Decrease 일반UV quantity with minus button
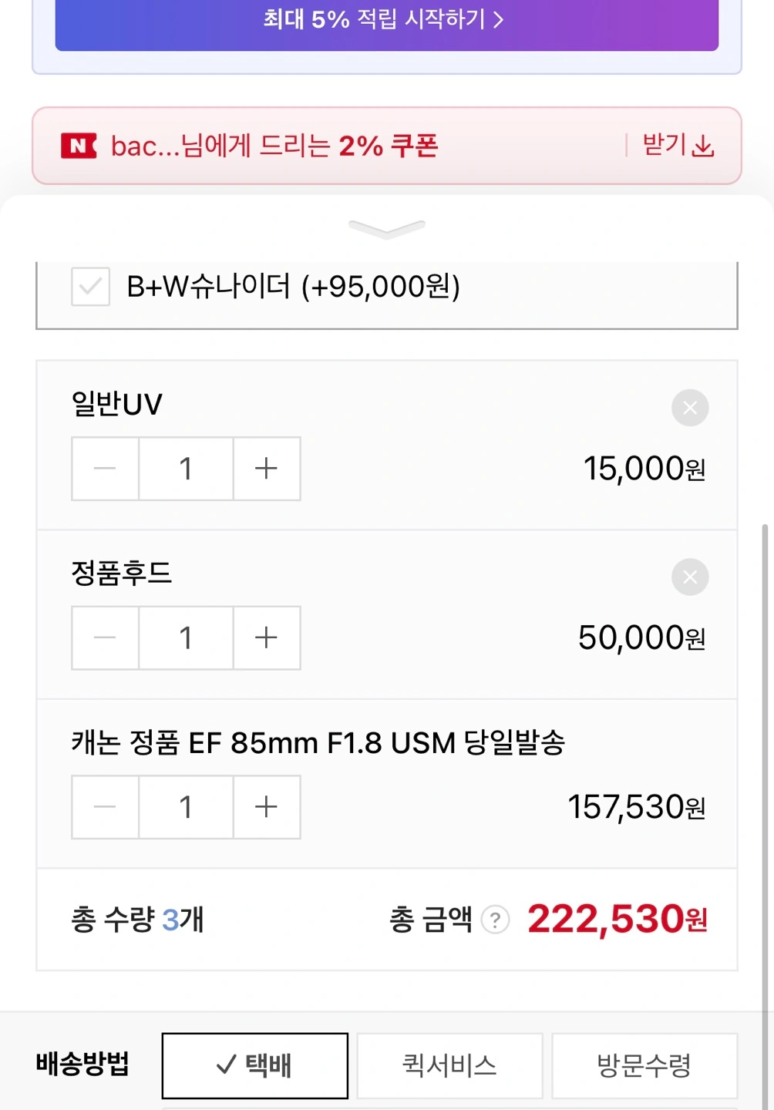The width and height of the screenshot is (774, 1110). 105,469
